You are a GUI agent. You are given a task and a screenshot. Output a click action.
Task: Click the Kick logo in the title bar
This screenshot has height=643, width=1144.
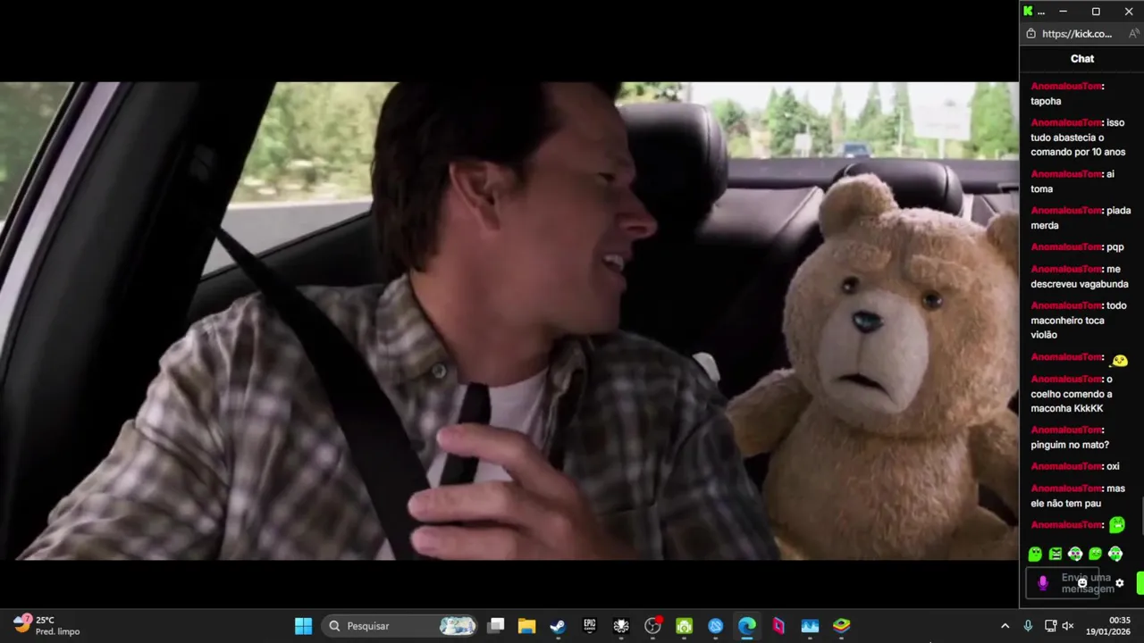[1028, 12]
